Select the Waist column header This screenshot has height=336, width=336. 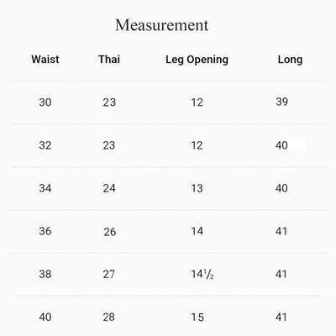(45, 60)
